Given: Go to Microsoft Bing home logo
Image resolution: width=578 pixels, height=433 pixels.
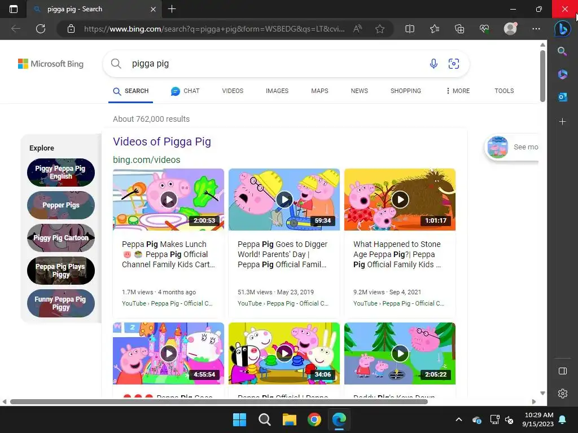Looking at the screenshot, I should point(51,64).
